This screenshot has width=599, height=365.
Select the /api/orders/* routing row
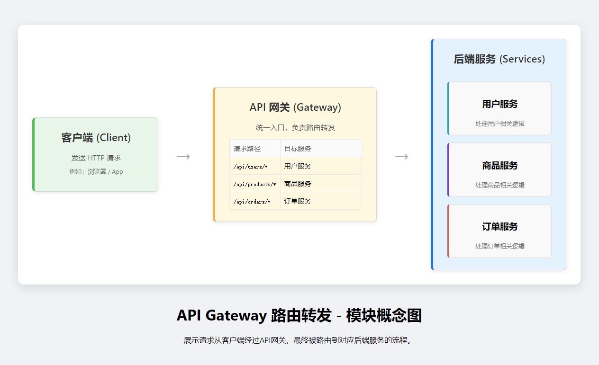click(x=295, y=201)
